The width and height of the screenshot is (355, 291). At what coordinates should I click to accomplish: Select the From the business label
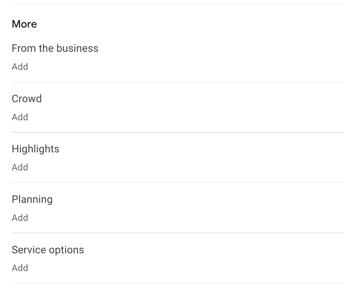55,48
